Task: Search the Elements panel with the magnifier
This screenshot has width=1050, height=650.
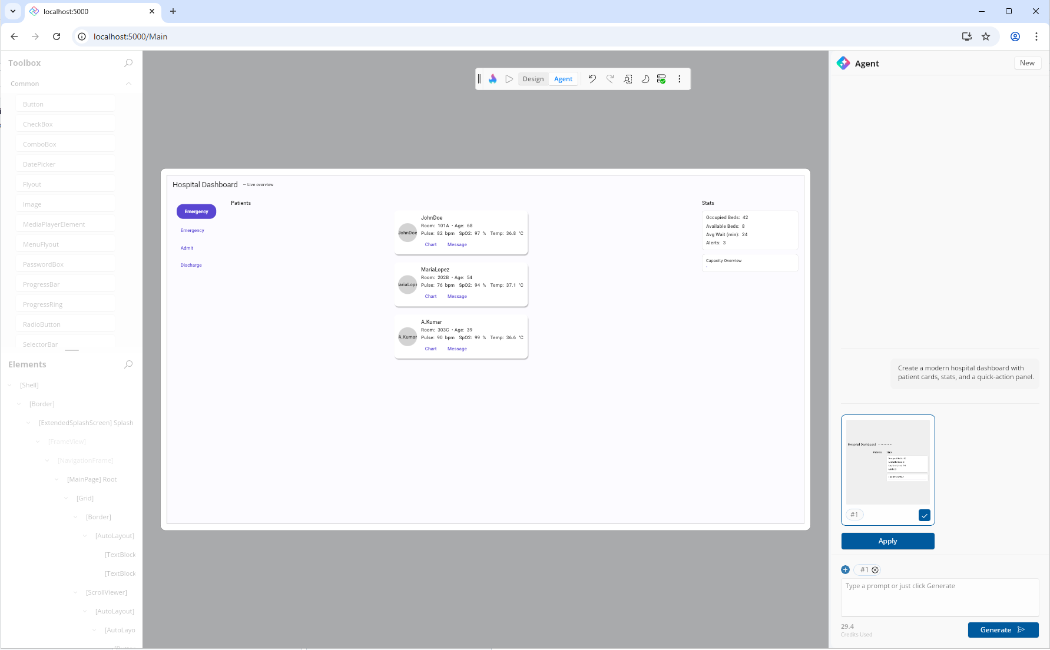Action: (128, 364)
